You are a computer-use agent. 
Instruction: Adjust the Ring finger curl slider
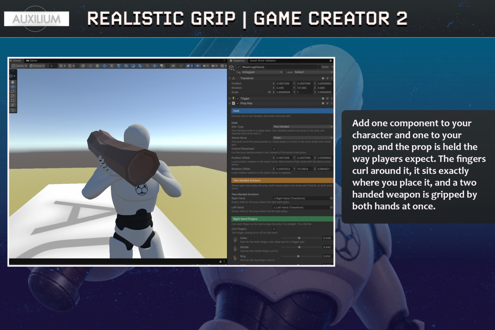click(301, 256)
